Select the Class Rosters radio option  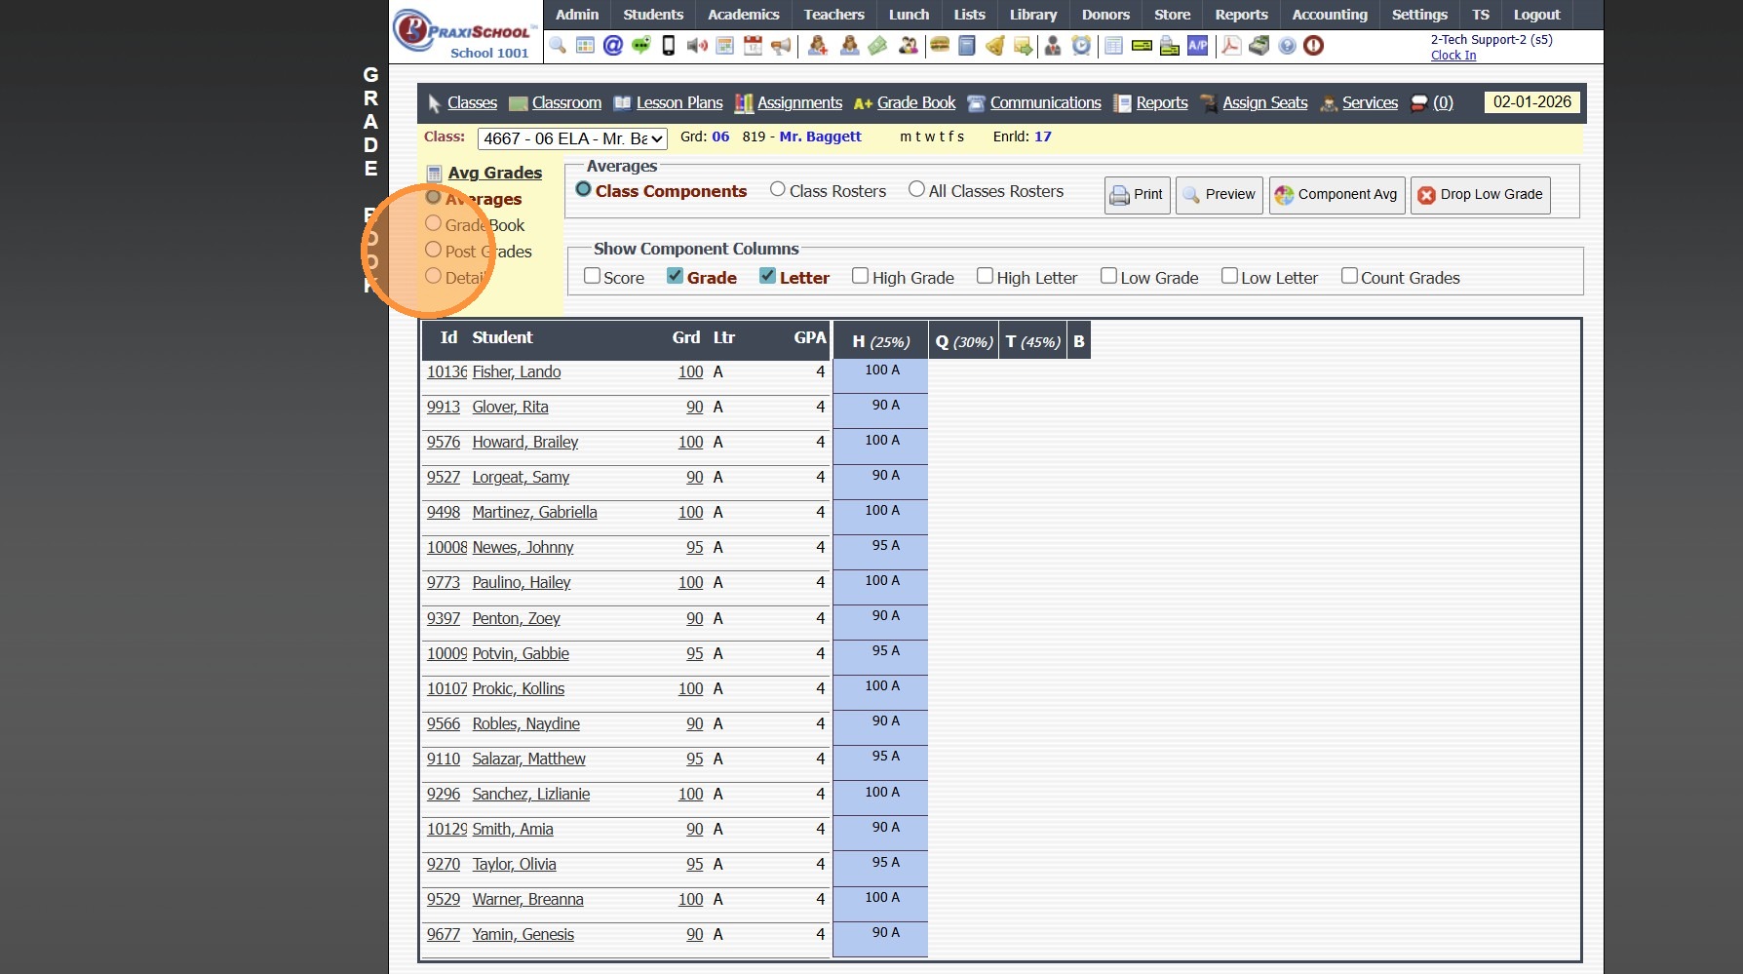click(778, 190)
